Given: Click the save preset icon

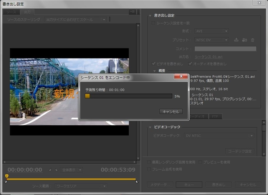Looking at the screenshot, I should (236, 40).
